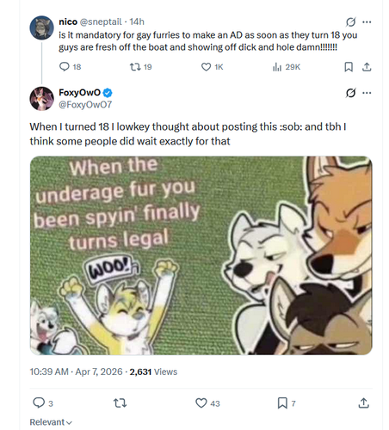Click Grok icon on nico's tweet
Screen dimensions: 389x430
tap(350, 21)
